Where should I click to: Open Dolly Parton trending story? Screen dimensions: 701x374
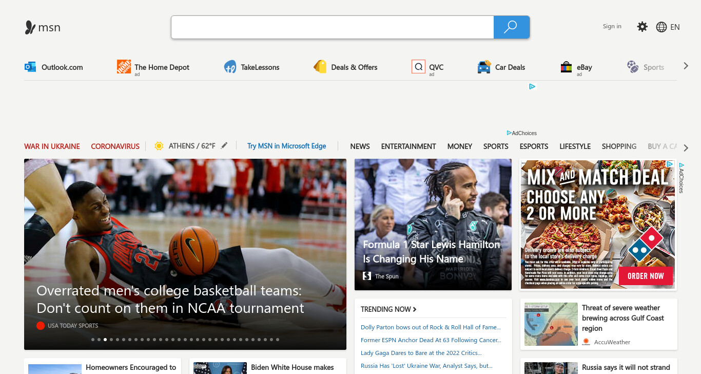(x=431, y=327)
